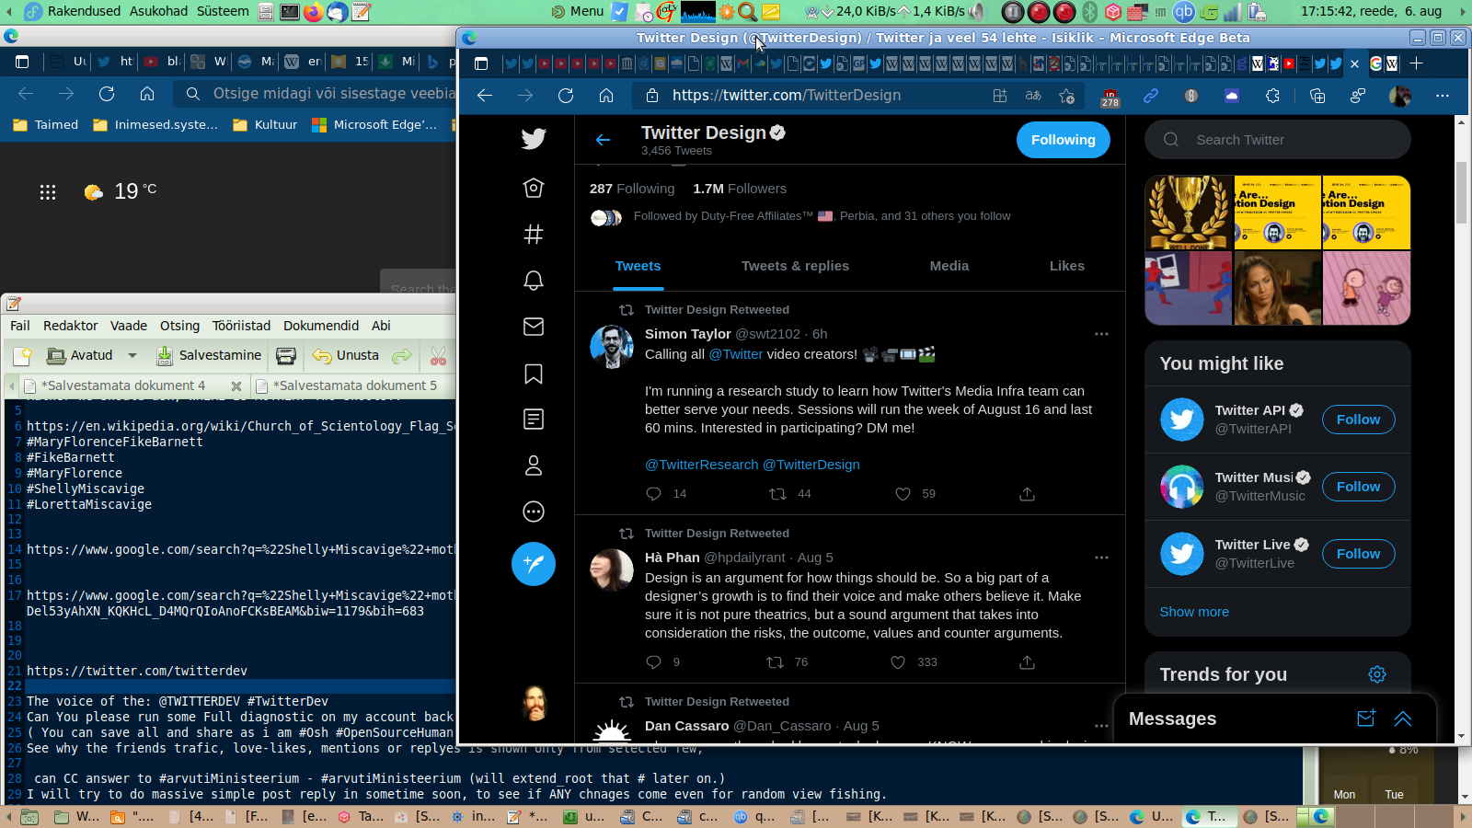Screen dimensions: 1472x828
Task: Click Salvestamine (save) in text editor
Action: click(x=209, y=356)
